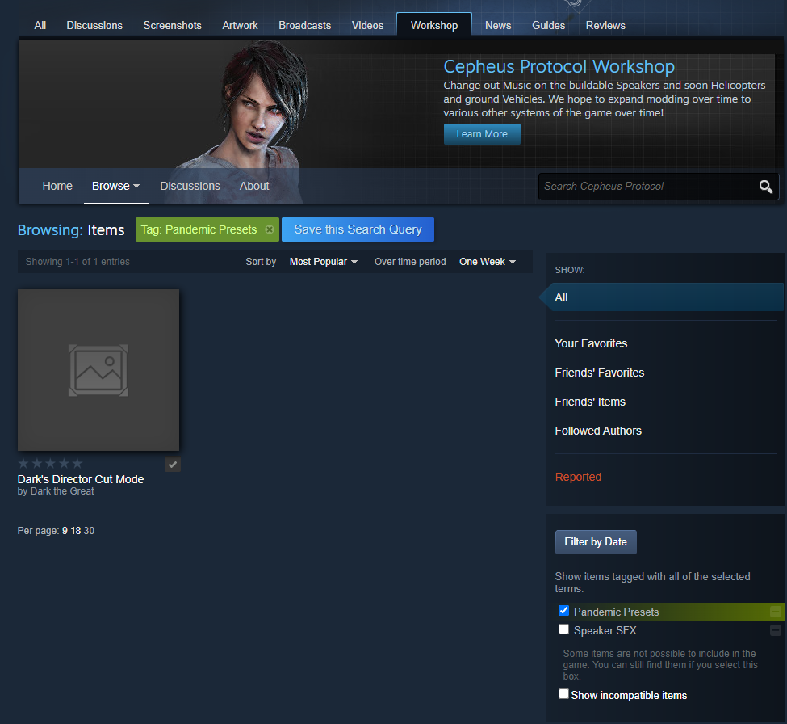
Task: Set 9 items per page
Action: (65, 531)
